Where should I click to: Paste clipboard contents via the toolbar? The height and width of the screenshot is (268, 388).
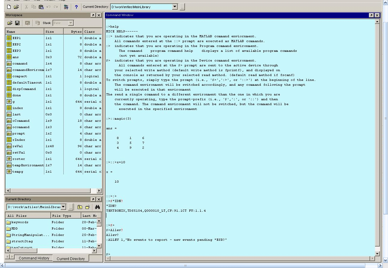point(41,7)
